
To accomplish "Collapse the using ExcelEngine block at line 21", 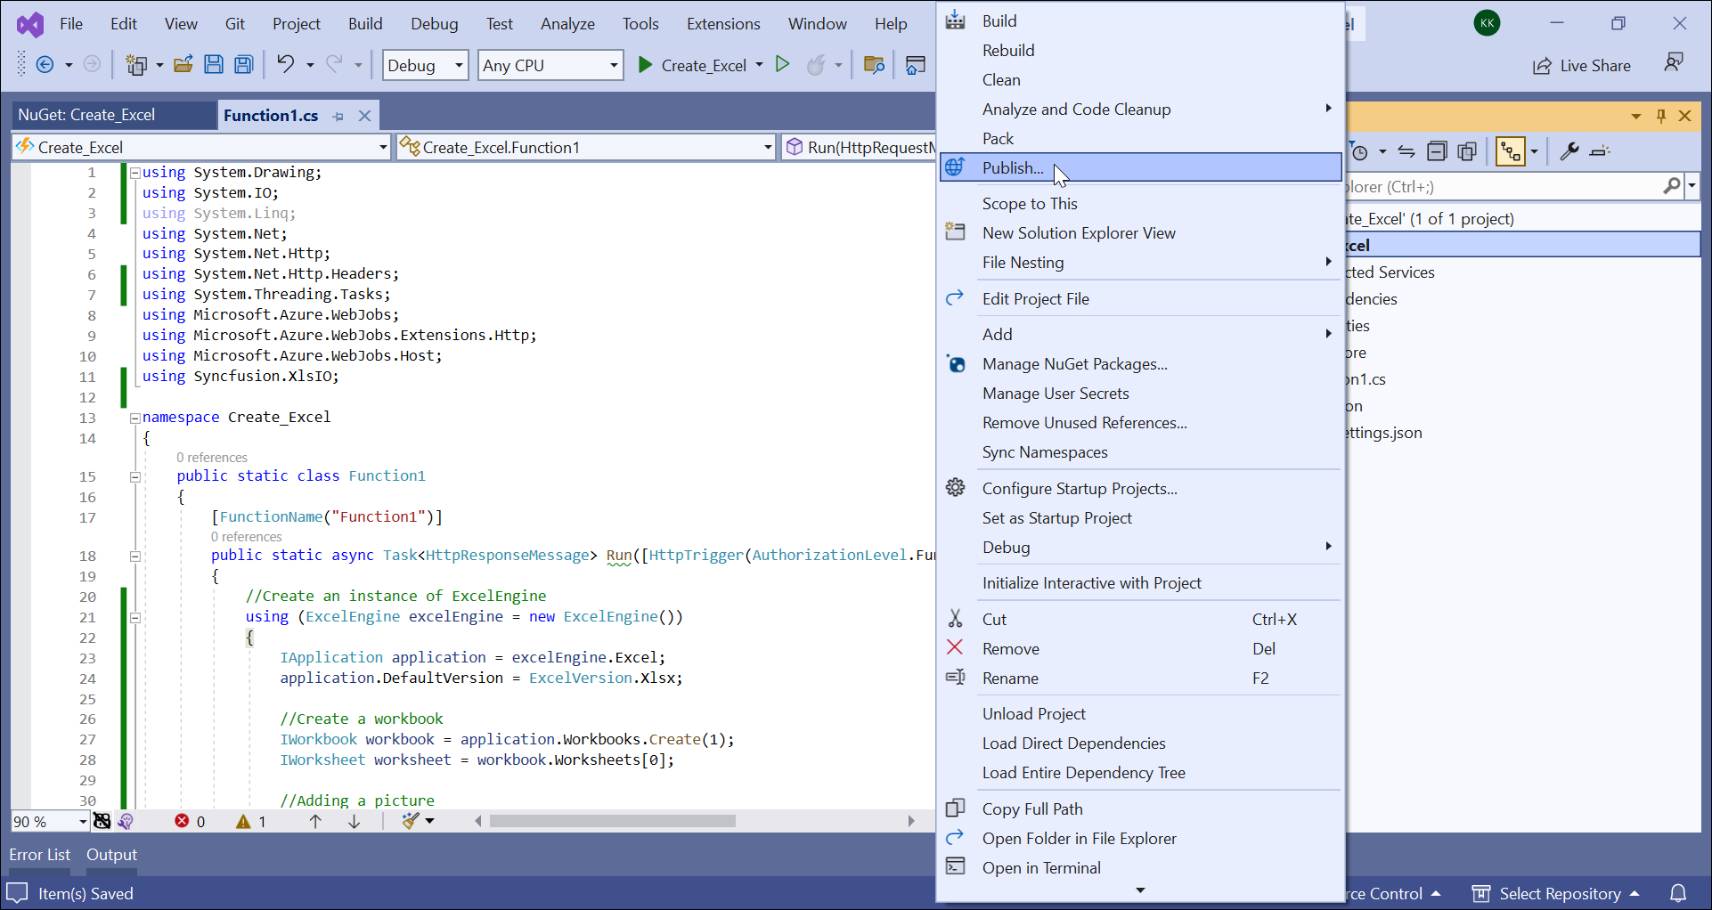I will click(135, 617).
